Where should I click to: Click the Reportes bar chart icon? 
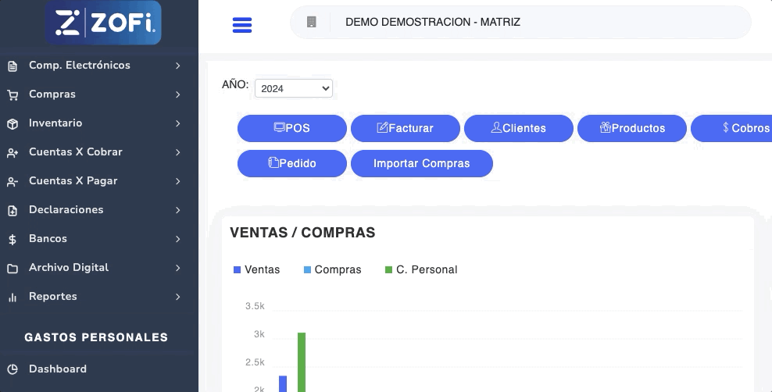click(x=13, y=297)
